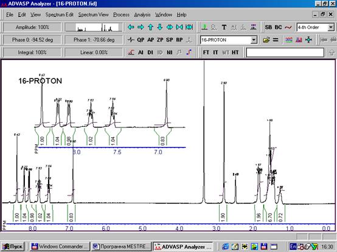The width and height of the screenshot is (337, 252).
Task: Click the BC baseline correction button
Action: click(x=279, y=27)
